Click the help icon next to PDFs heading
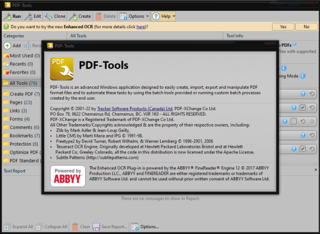This screenshot has height=234, width=320. click(x=294, y=43)
